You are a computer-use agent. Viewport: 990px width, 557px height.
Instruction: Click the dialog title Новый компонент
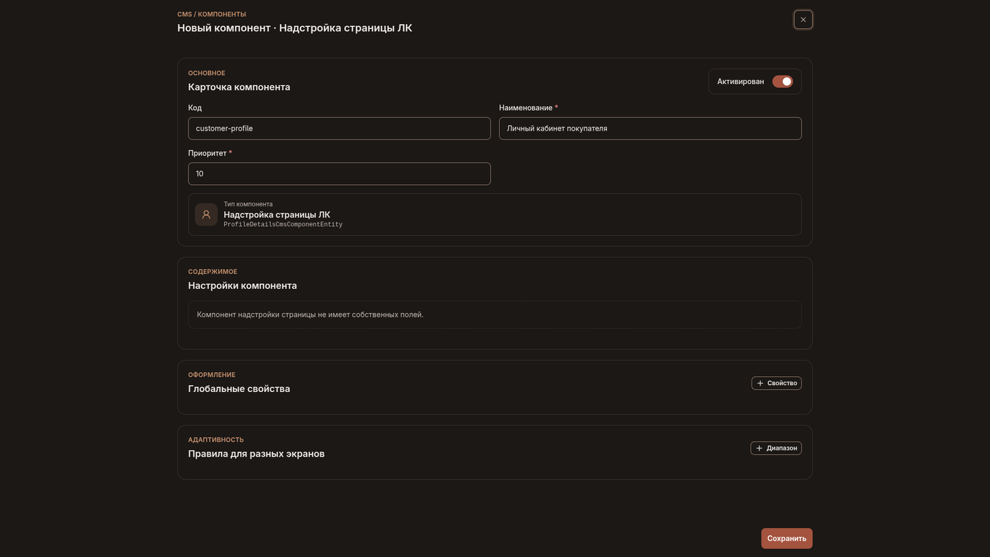[x=295, y=28]
